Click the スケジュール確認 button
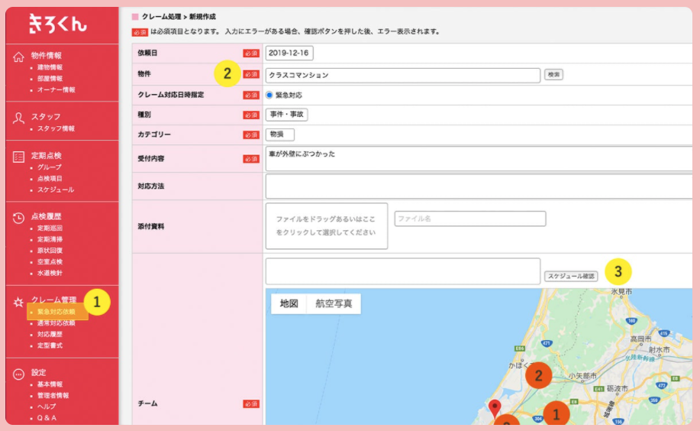 (571, 277)
